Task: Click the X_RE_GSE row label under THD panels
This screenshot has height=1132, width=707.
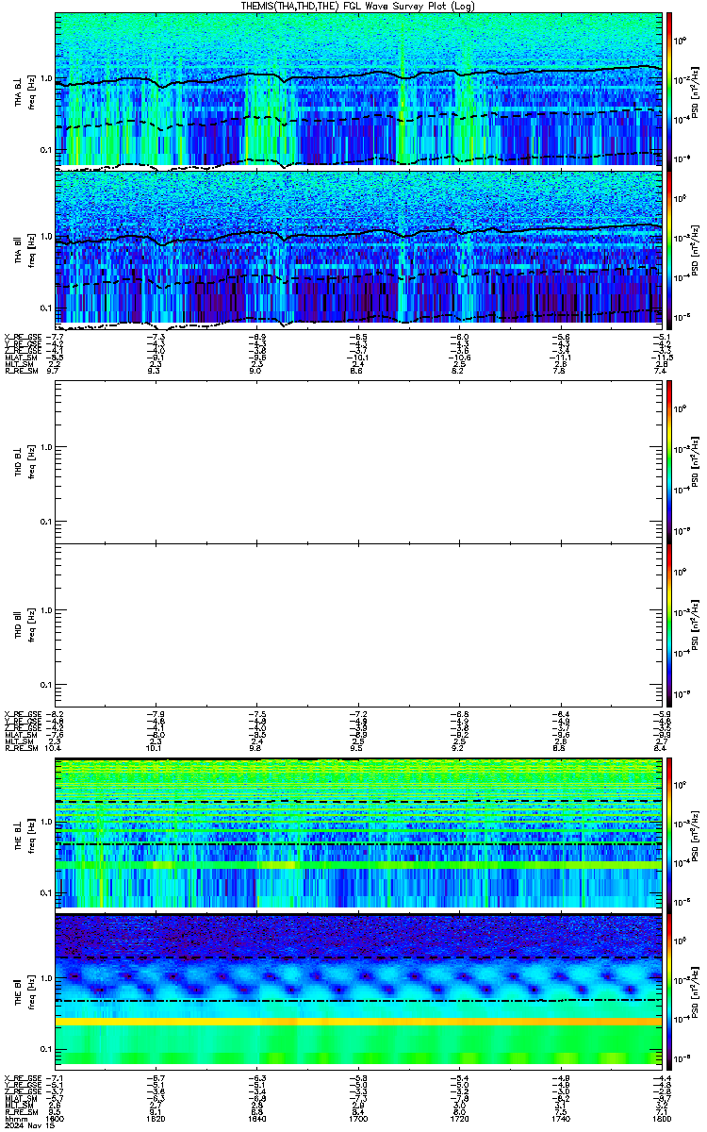Action: pos(23,712)
